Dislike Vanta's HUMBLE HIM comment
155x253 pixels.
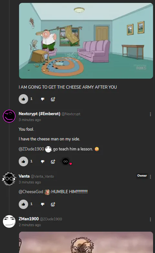click(x=43, y=204)
